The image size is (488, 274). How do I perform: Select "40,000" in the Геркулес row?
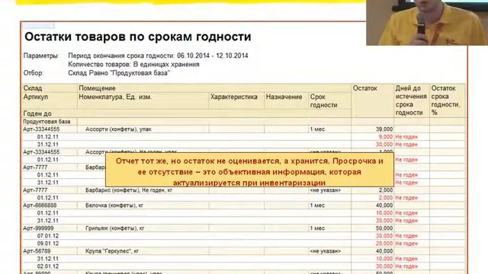[384, 251]
